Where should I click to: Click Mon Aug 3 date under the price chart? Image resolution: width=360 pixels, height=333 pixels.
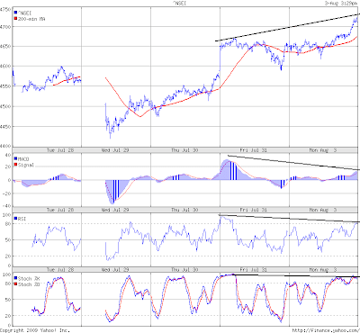click(x=323, y=150)
